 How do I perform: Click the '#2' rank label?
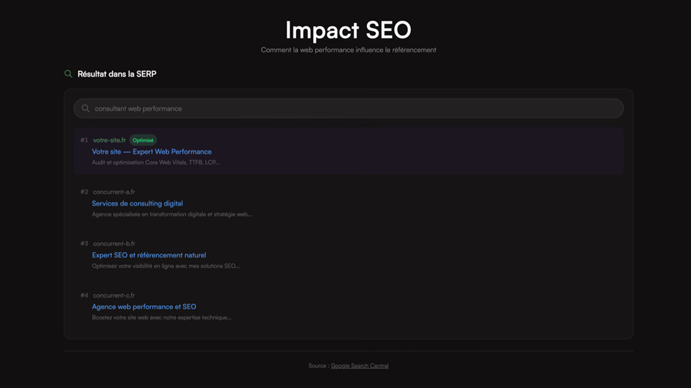(84, 192)
